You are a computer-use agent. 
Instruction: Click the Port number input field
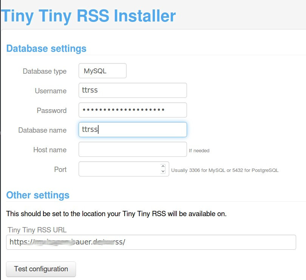[119, 169]
